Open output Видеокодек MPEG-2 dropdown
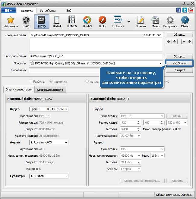The width and height of the screenshot is (196, 199). [x=142, y=116]
